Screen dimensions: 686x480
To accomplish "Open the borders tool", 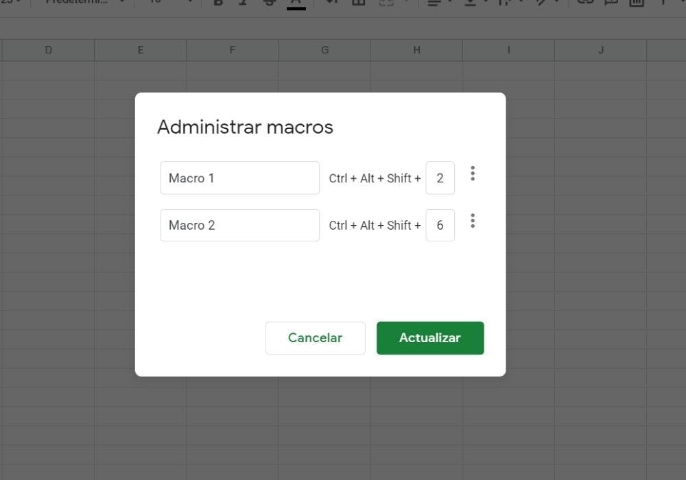I will tap(357, 3).
